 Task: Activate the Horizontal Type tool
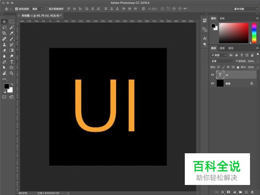point(12,62)
